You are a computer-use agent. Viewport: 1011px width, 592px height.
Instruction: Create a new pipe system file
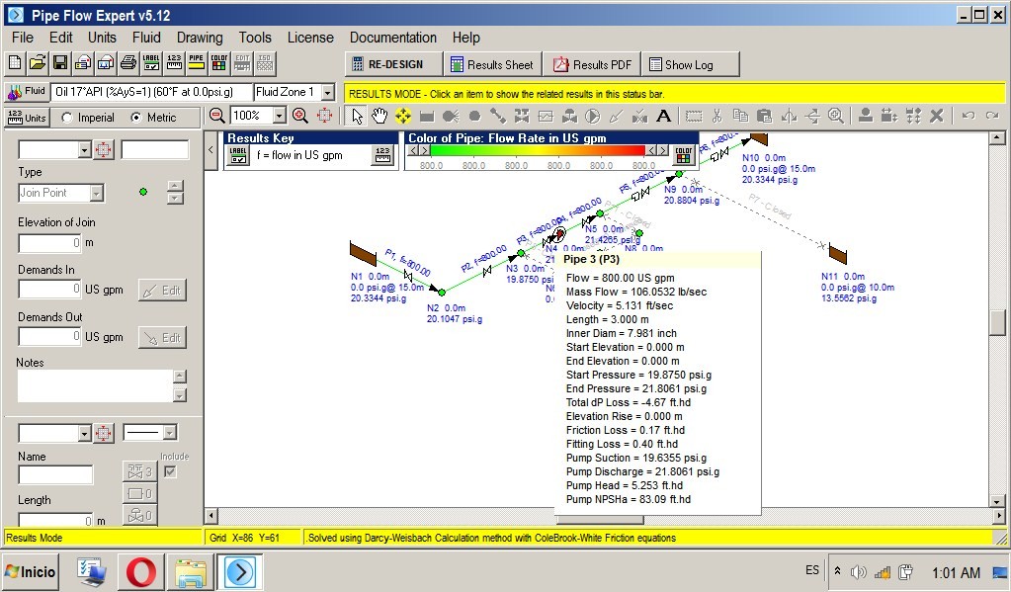(14, 62)
